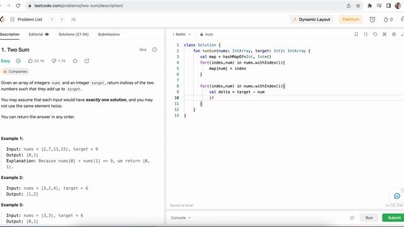404x227 pixels.
Task: Format code with the braces icon
Action: (x=365, y=34)
